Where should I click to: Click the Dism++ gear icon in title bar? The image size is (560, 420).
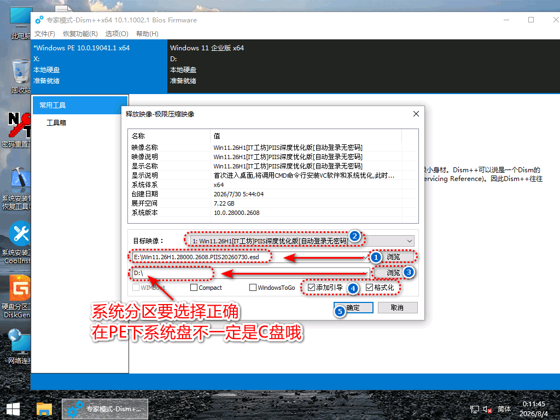point(39,20)
